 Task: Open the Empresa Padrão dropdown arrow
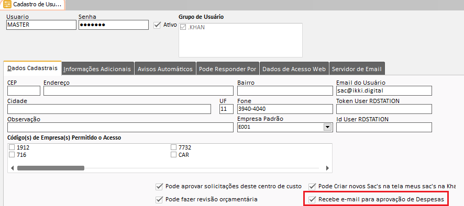click(x=327, y=128)
